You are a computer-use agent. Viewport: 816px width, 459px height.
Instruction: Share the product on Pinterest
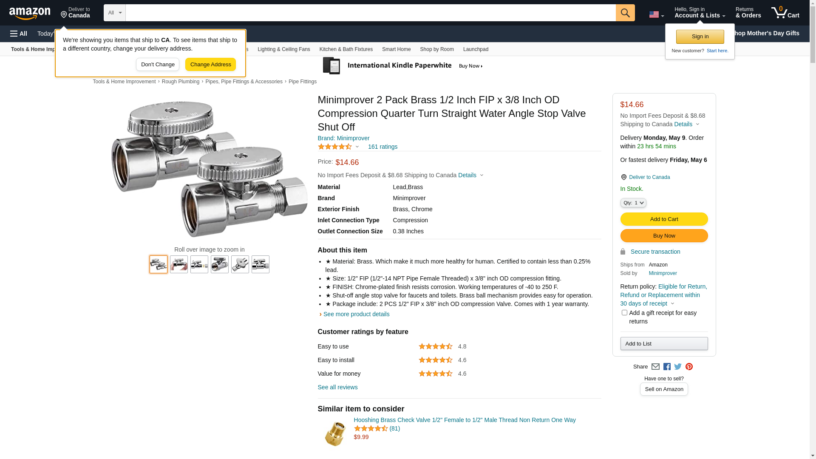[x=689, y=367]
